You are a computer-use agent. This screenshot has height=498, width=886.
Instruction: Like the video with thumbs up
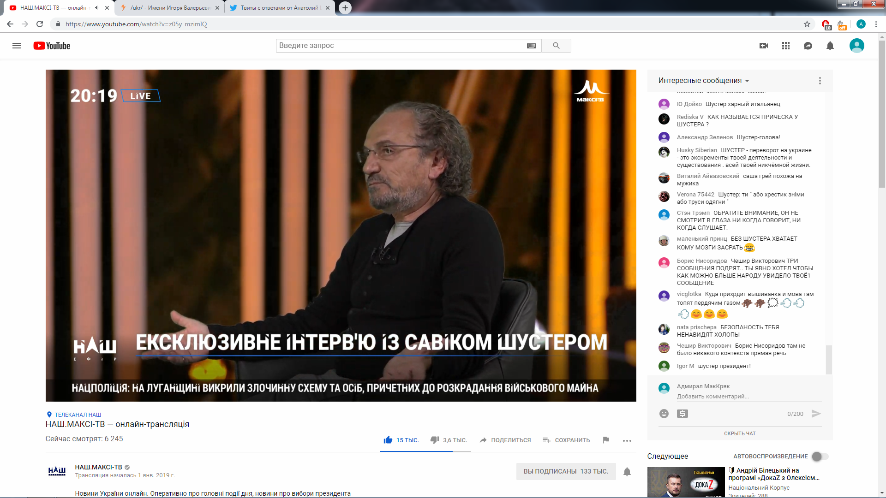[388, 440]
